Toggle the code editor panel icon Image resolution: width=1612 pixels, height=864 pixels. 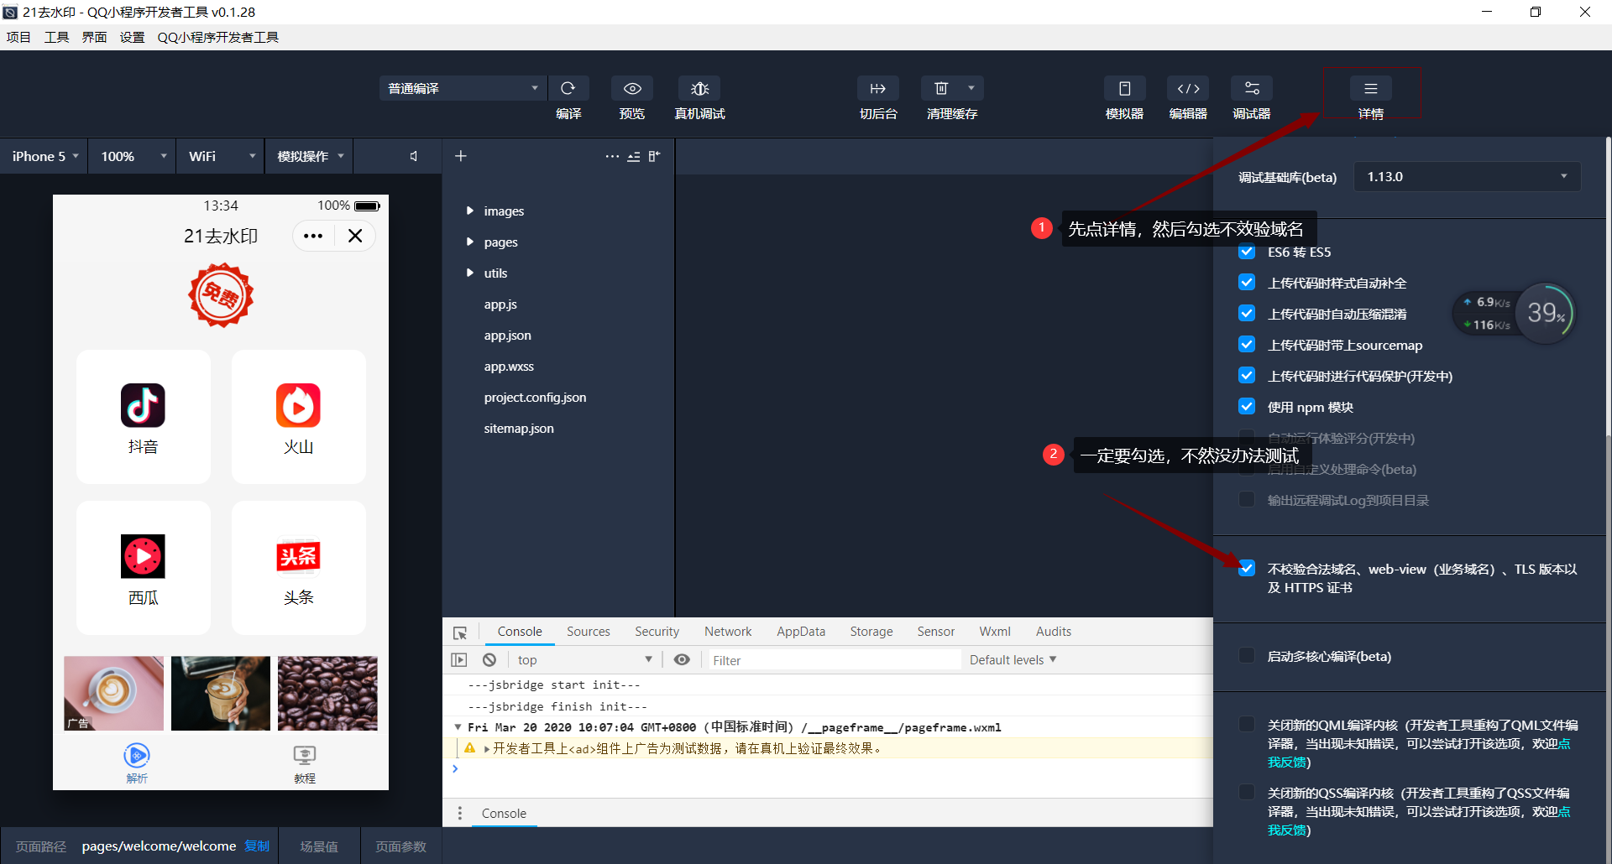click(x=1188, y=89)
